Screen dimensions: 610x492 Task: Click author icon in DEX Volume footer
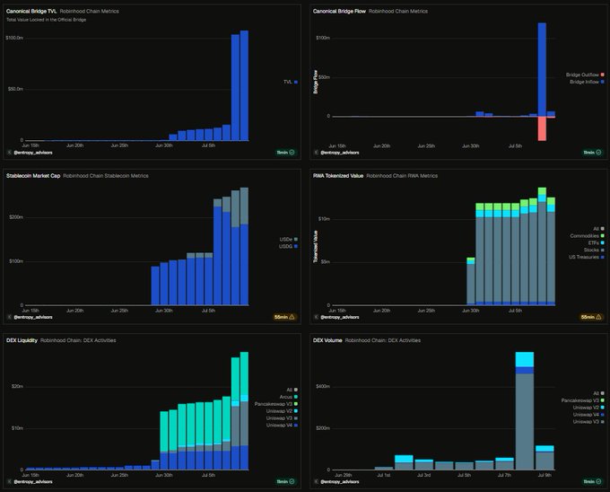317,482
